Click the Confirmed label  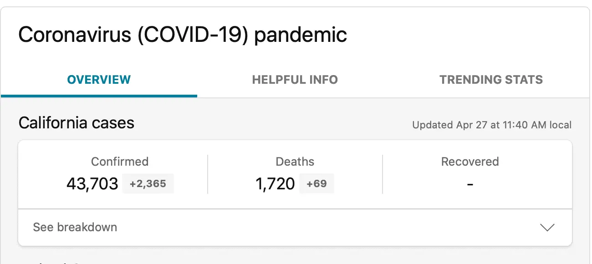point(120,162)
